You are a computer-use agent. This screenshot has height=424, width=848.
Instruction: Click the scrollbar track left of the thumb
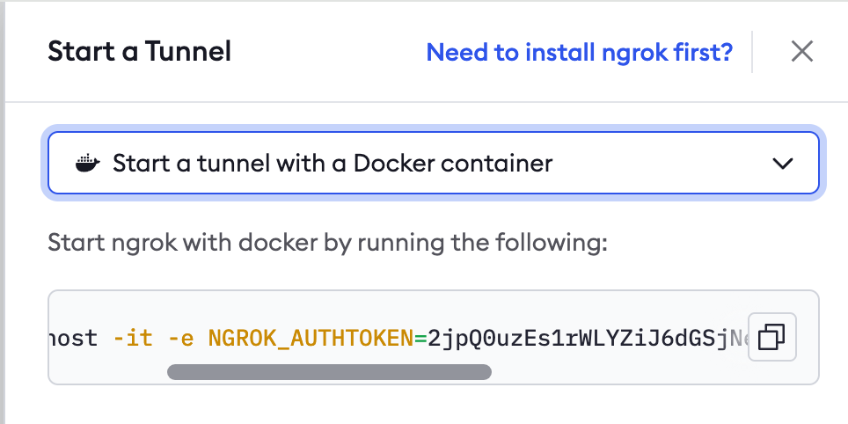pyautogui.click(x=108, y=372)
